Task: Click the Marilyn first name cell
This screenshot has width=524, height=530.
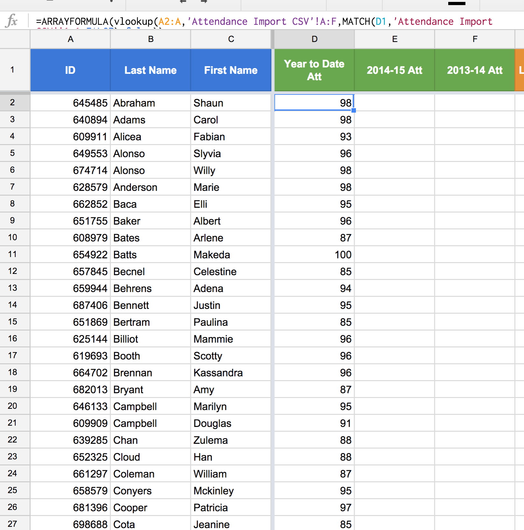Action: click(x=231, y=406)
